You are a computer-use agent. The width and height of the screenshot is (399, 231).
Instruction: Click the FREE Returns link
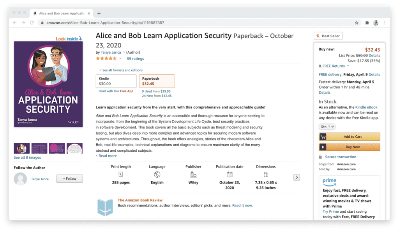tap(334, 66)
